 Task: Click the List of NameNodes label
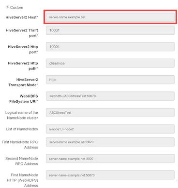pyautogui.click(x=22, y=129)
